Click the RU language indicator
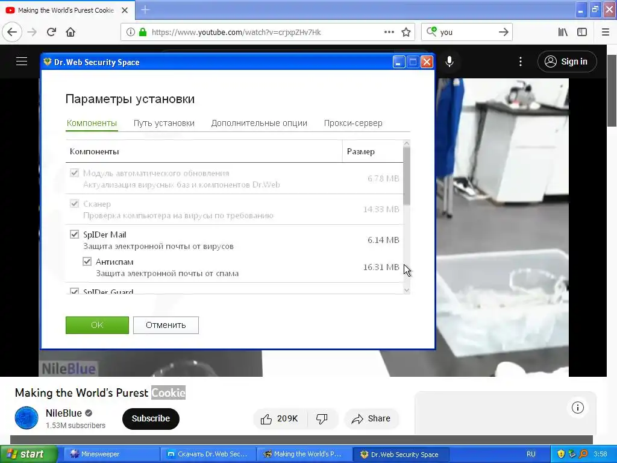617x463 pixels. pos(531,454)
